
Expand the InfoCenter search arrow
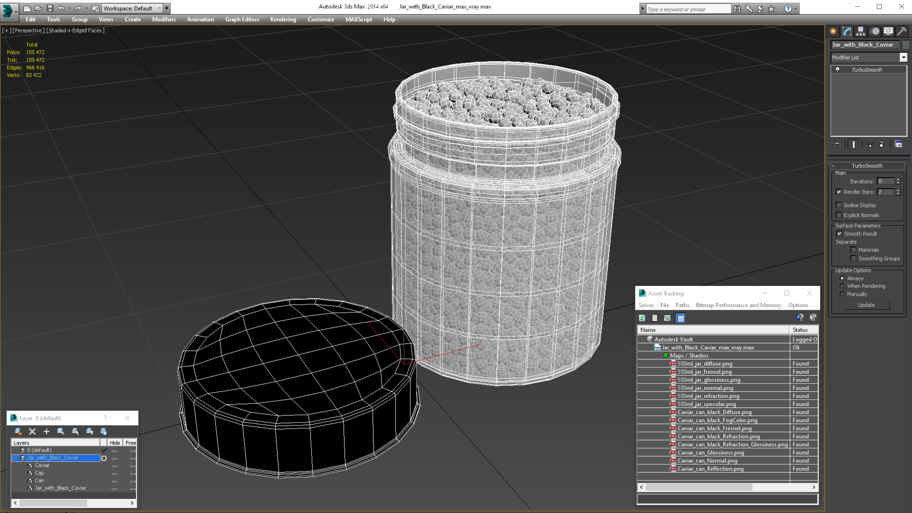[x=643, y=9]
